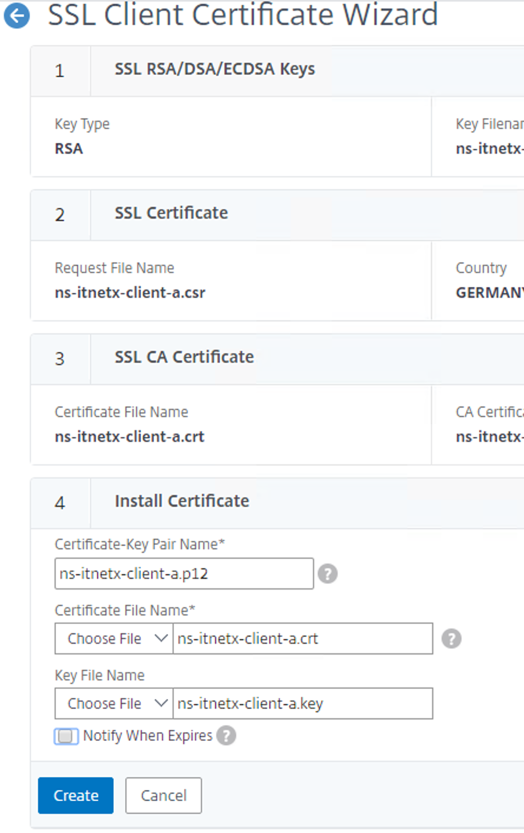The image size is (524, 833).
Task: Select step 2 SSL Certificate header
Action: tap(277, 215)
